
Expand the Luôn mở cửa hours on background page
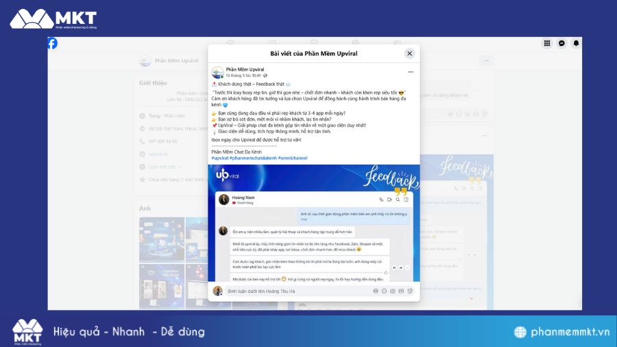point(180,167)
